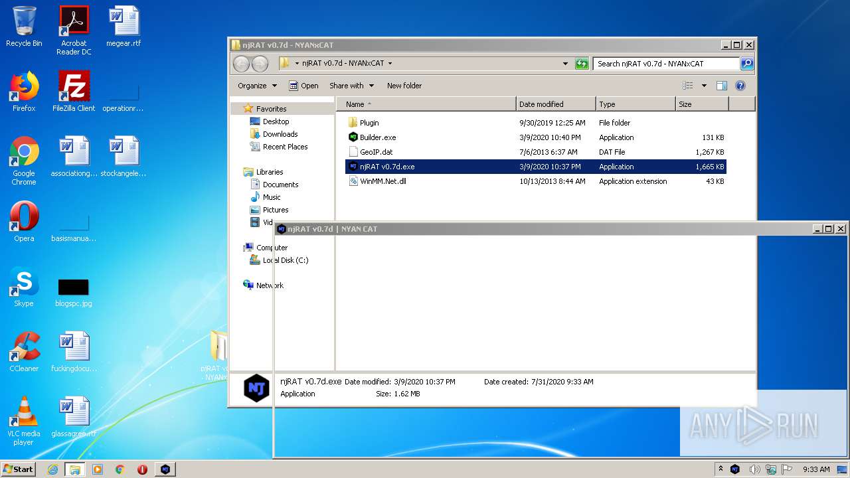Open Music library in the navigation pane

point(272,197)
